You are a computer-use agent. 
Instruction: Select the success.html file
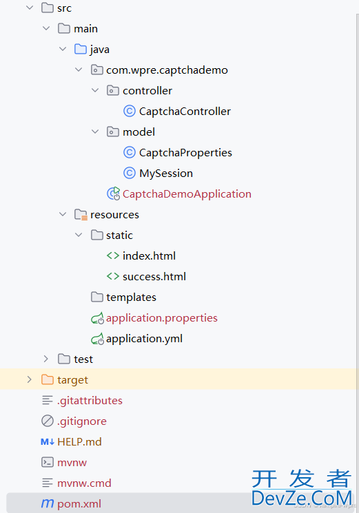coord(154,276)
